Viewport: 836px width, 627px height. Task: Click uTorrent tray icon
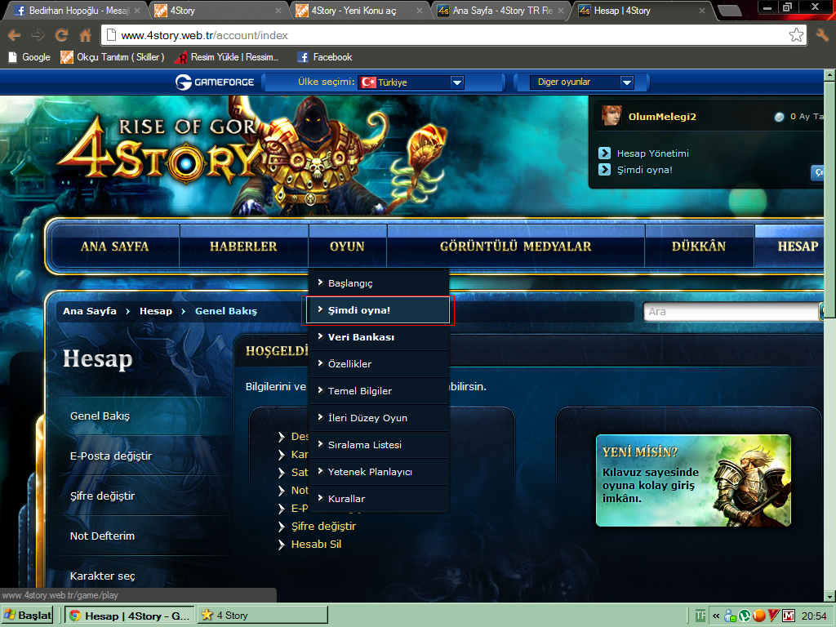(745, 616)
